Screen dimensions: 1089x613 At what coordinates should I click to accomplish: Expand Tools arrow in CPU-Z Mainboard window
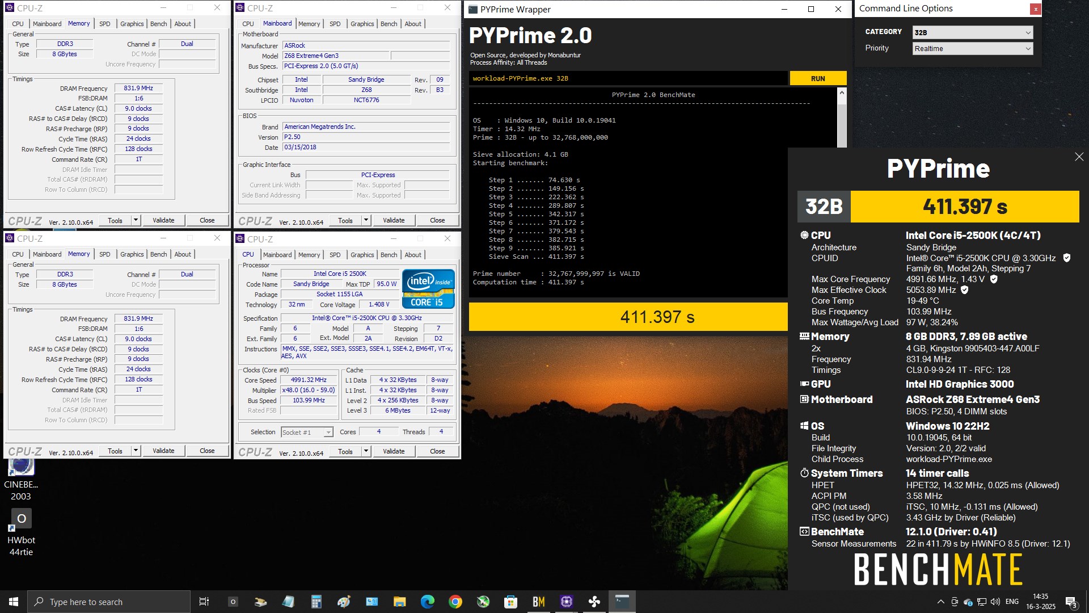(366, 220)
